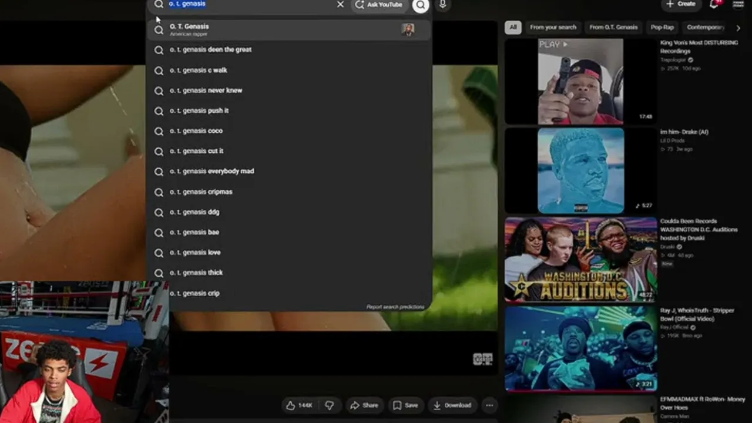This screenshot has width=752, height=423.
Task: Pick the "o. t. genasis love" suggestion
Action: point(289,253)
